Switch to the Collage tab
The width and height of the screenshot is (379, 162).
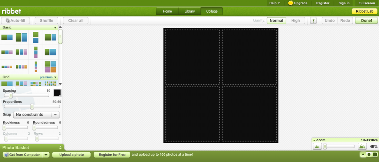tap(212, 11)
